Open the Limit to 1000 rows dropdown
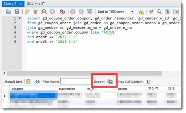 point(132,12)
